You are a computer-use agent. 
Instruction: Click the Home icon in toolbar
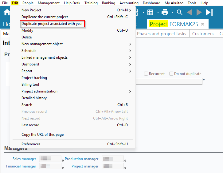(6, 13)
